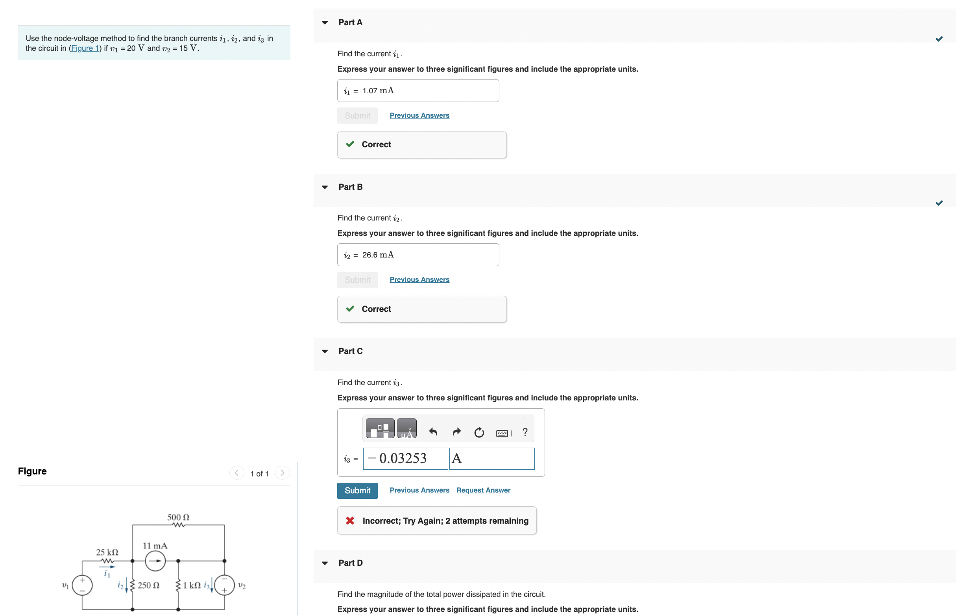Select the units field showing A
The width and height of the screenshot is (968, 615).
tap(491, 459)
